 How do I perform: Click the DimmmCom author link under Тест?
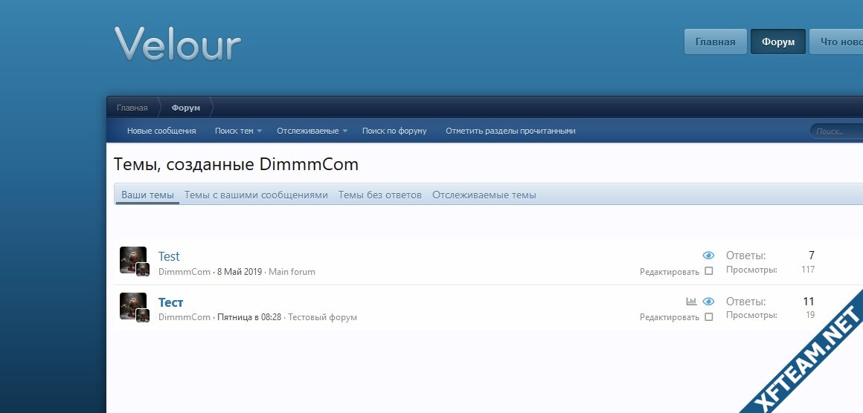click(x=185, y=317)
